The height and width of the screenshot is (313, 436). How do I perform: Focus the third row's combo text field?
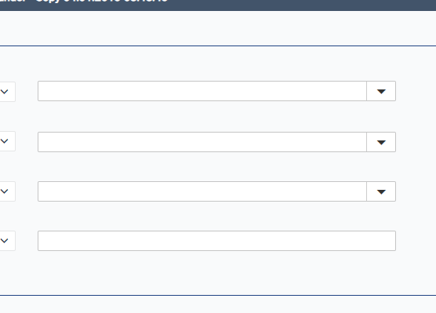[202, 191]
